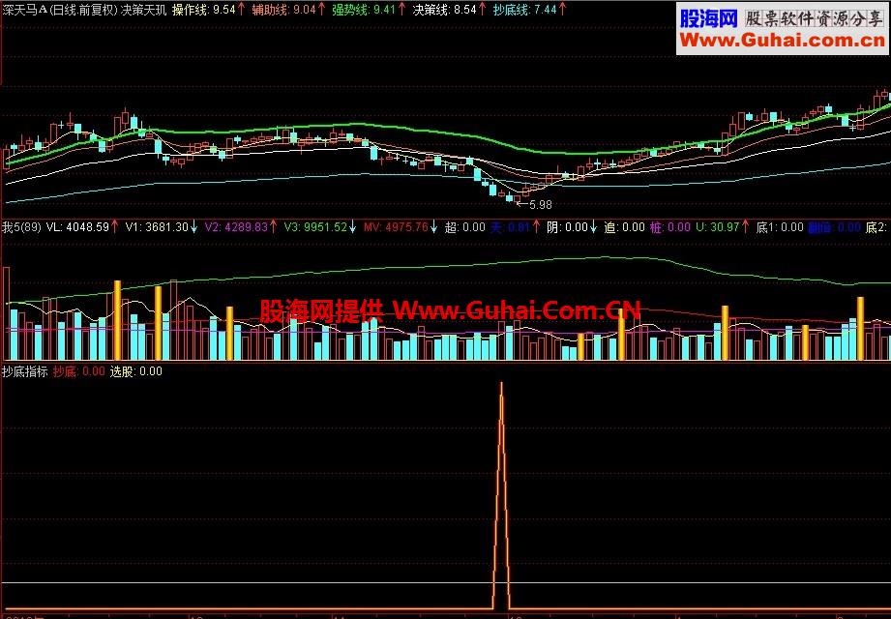Viewport: 891px width, 619px height.
Task: Click the purple V2: 4289.83 value
Action: pyautogui.click(x=236, y=227)
